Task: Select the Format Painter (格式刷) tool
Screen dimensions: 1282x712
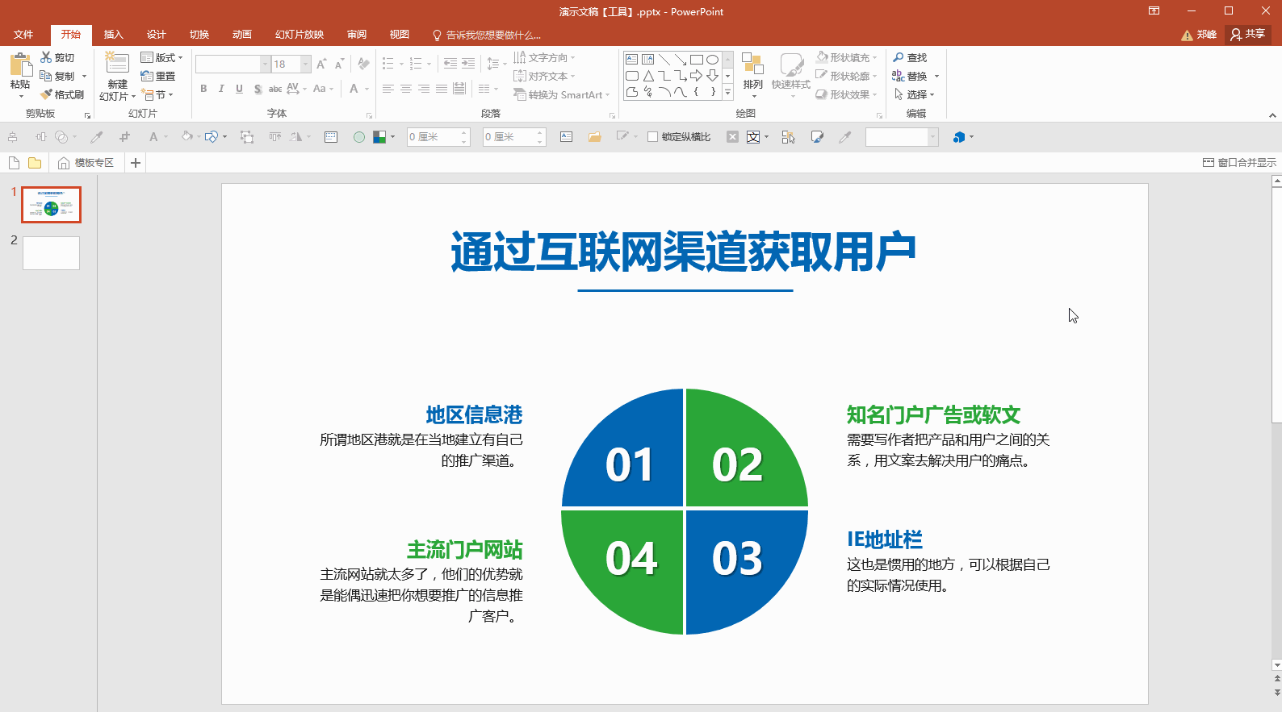Action: pos(62,94)
